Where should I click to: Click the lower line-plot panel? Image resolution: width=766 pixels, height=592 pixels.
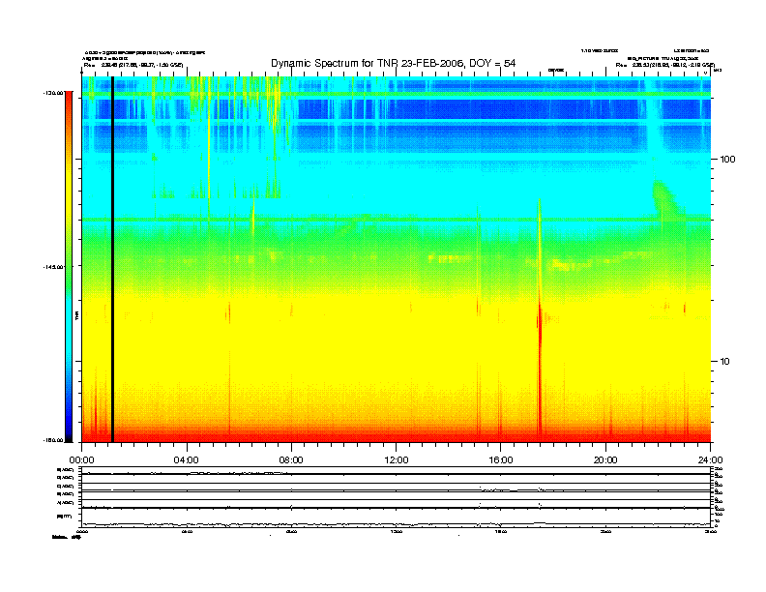tap(397, 496)
